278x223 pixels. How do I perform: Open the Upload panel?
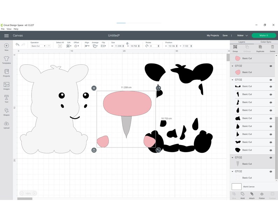pyautogui.click(x=6, y=125)
